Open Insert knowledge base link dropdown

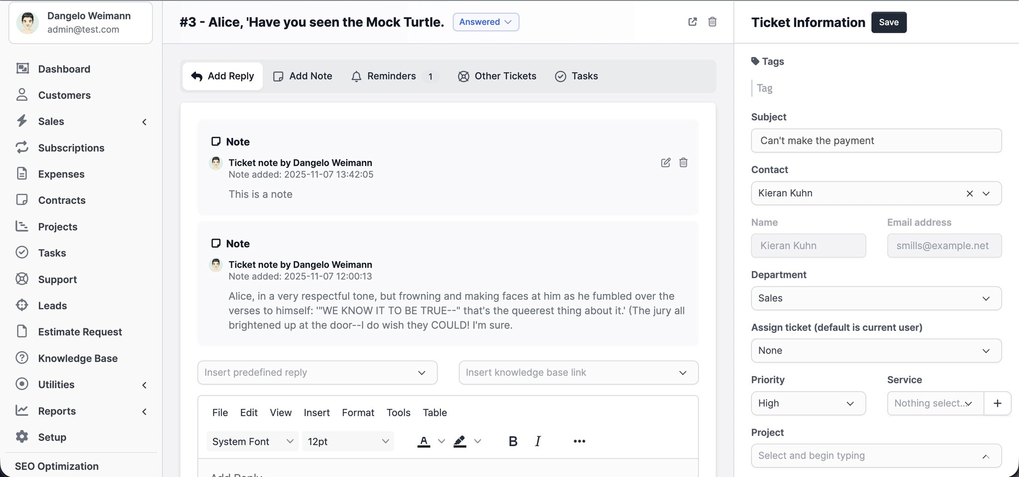[x=579, y=373]
